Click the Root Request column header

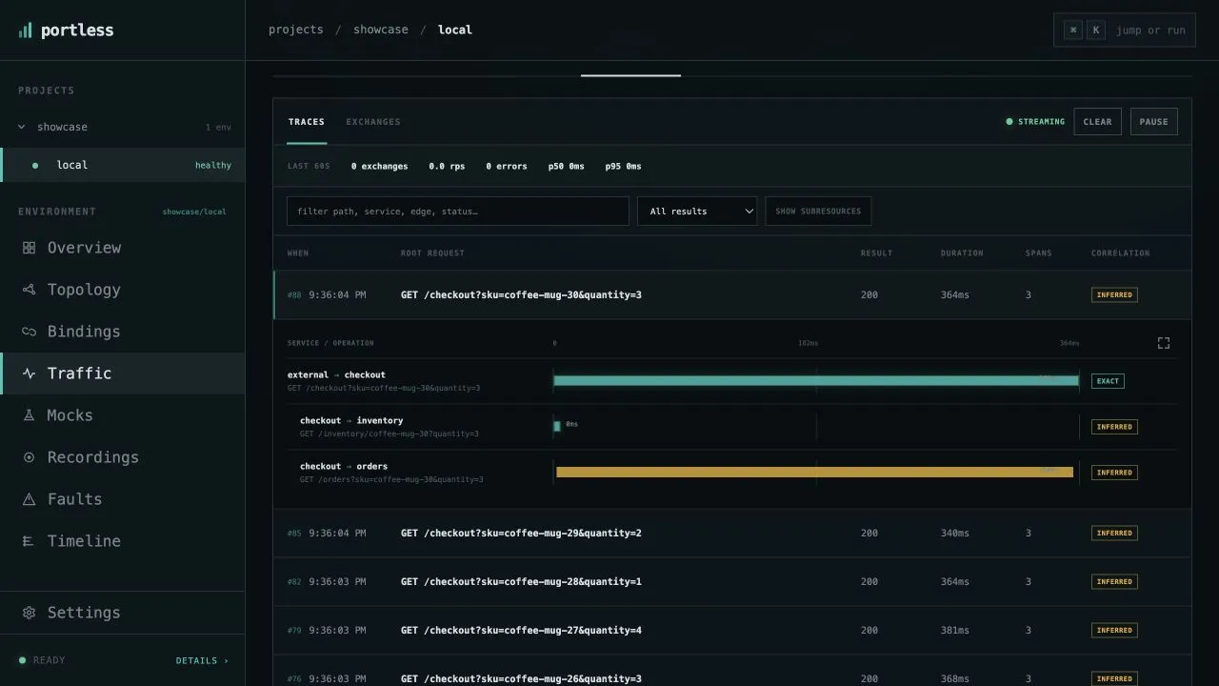432,253
